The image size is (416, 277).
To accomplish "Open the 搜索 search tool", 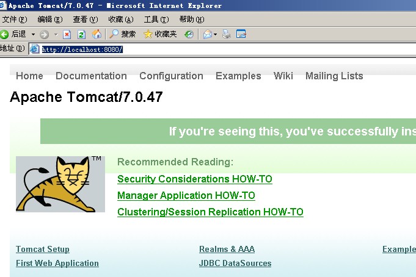I will pos(123,34).
